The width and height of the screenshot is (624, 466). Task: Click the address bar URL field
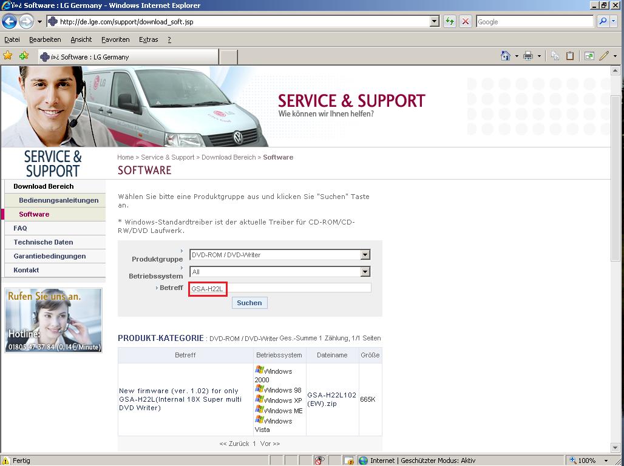click(239, 21)
